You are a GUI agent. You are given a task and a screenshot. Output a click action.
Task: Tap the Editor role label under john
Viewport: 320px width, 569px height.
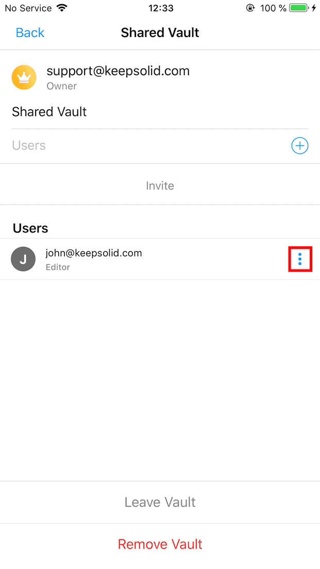tap(58, 267)
